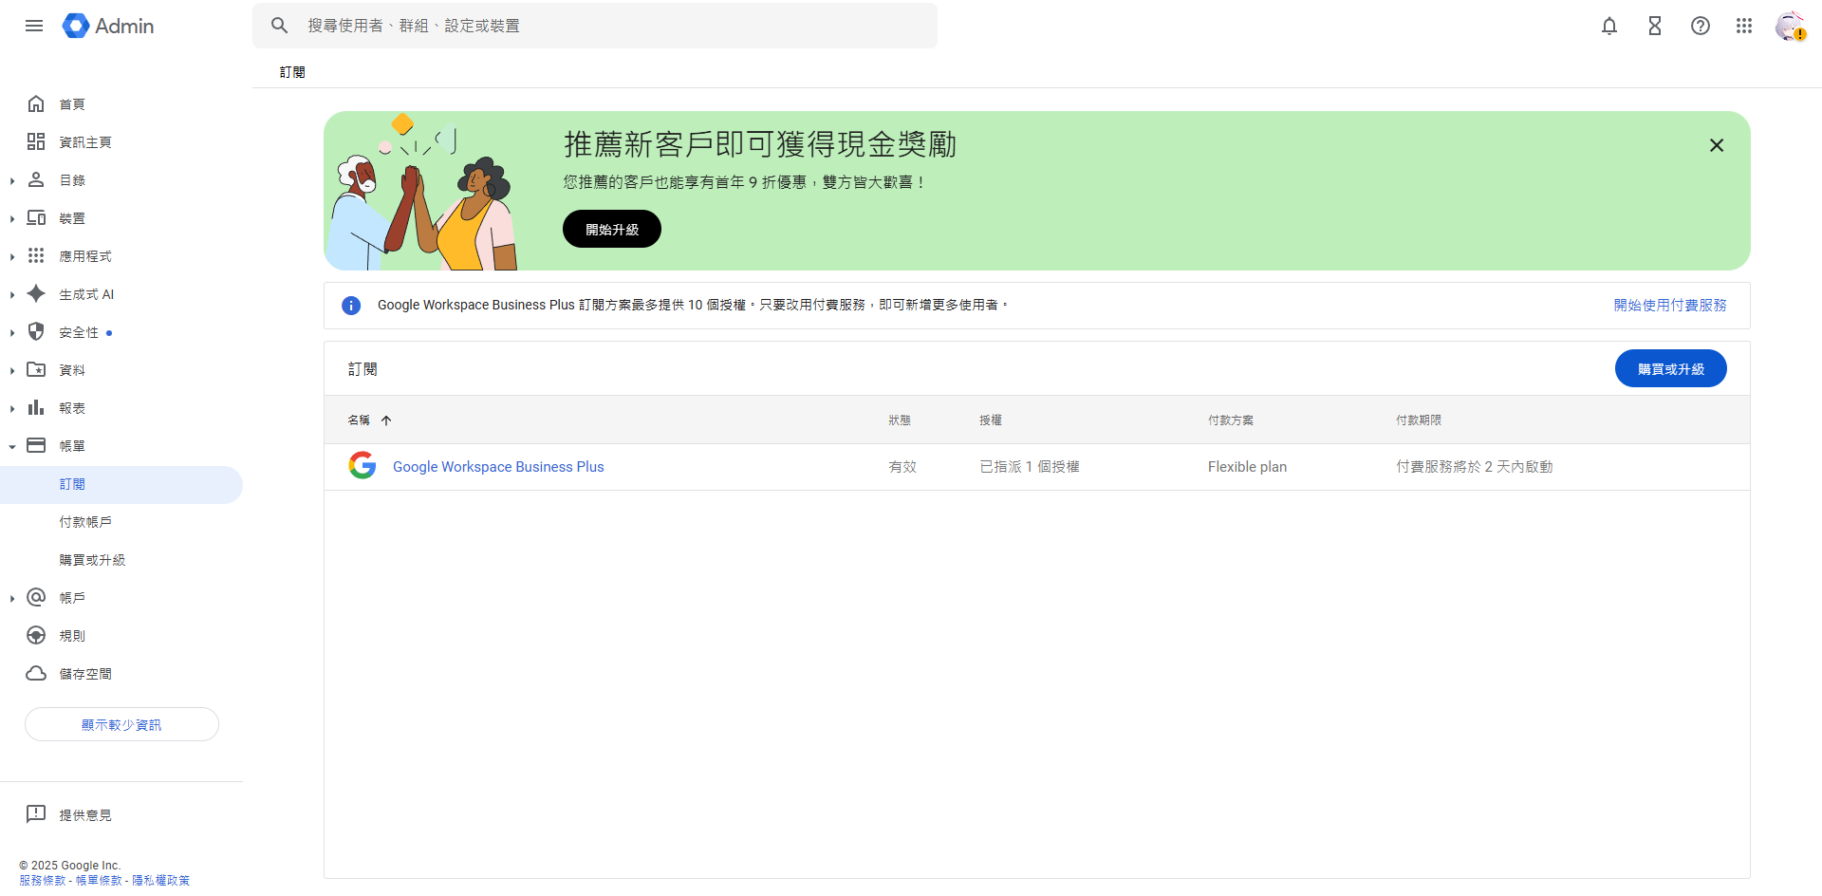The width and height of the screenshot is (1822, 896).
Task: Click the hourglass tasks icon
Action: pyautogui.click(x=1654, y=26)
